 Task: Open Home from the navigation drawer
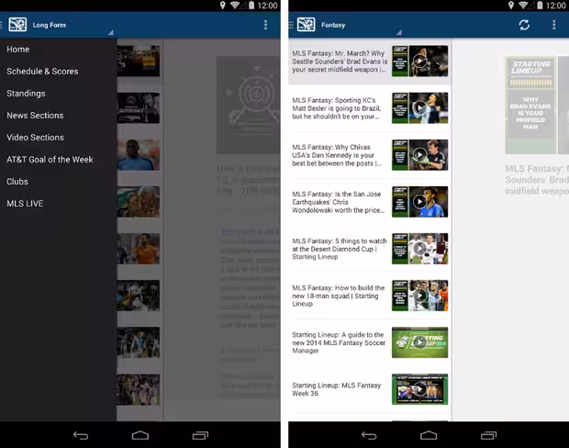pos(58,50)
